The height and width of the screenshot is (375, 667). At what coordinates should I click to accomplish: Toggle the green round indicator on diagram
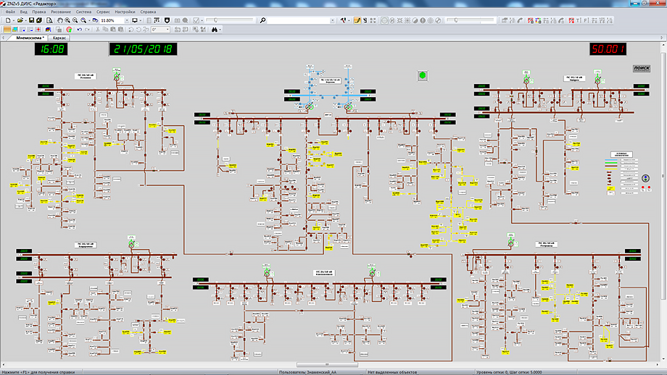click(x=423, y=75)
